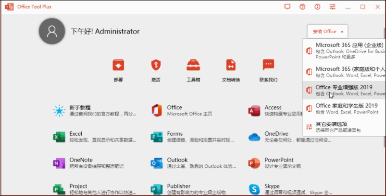Viewport: 386px width, 196px height.
Task: Click the Project app icon
Action: (x=59, y=189)
